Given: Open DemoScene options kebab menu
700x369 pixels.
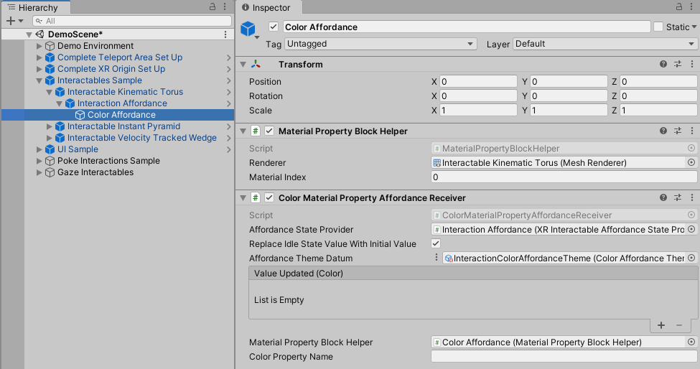Looking at the screenshot, I should 226,34.
